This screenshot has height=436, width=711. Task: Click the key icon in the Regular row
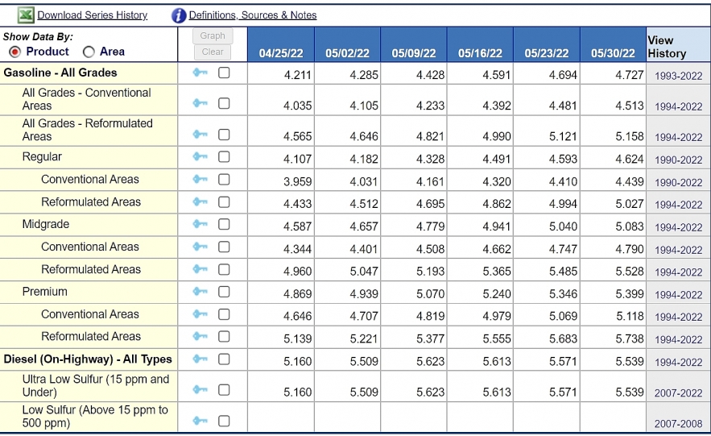pyautogui.click(x=200, y=157)
